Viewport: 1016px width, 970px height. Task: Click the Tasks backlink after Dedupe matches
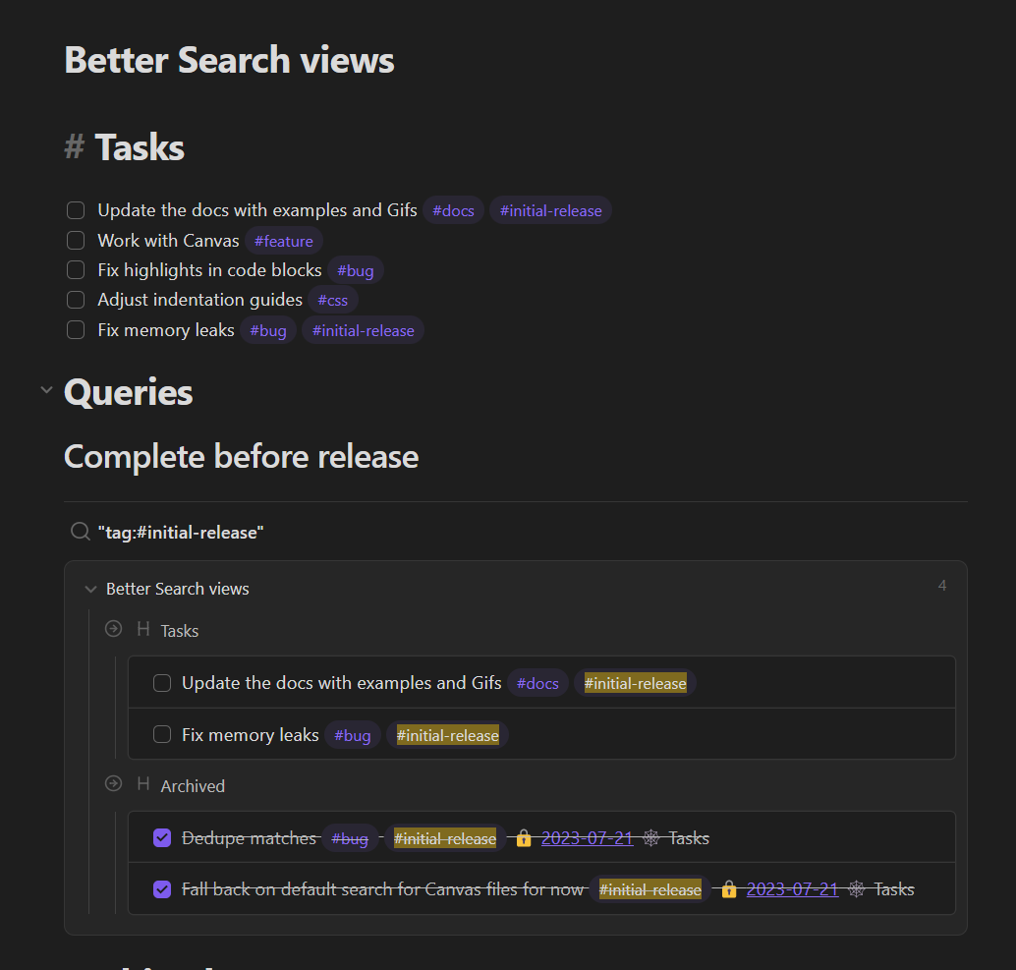tap(688, 837)
